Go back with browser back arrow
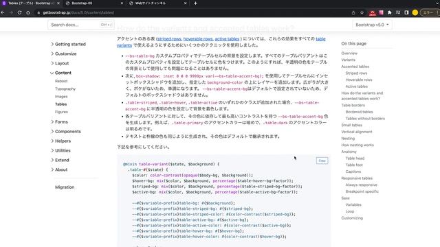Screen dimensions: 440x247 pyautogui.click(x=3, y=12)
